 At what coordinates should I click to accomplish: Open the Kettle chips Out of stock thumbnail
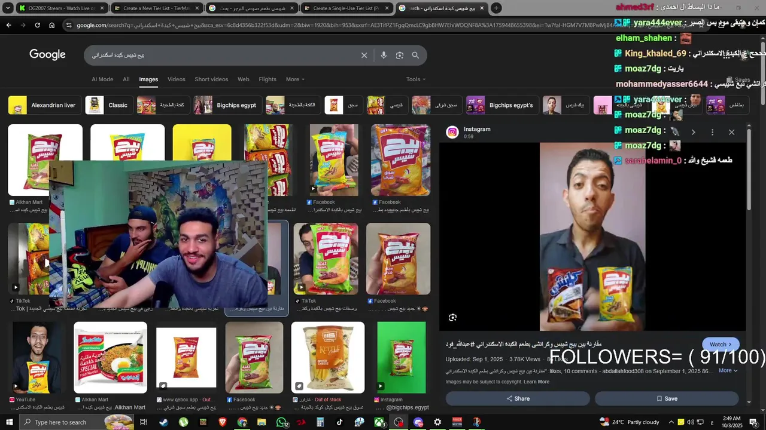tap(327, 357)
